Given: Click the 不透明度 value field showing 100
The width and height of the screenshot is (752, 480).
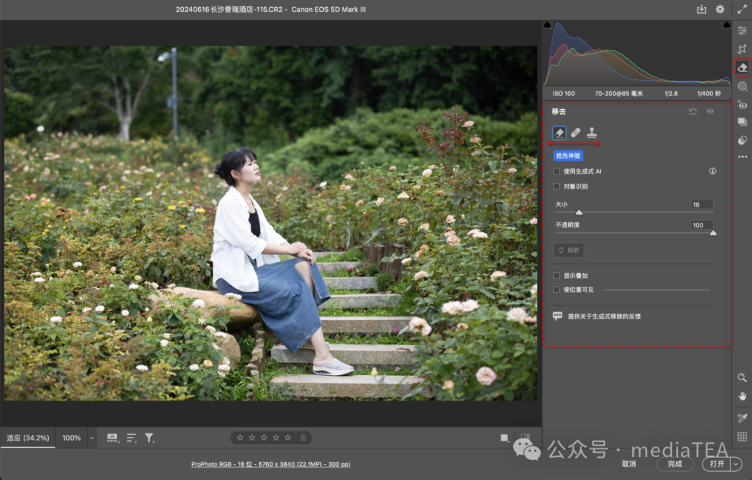Looking at the screenshot, I should coord(702,225).
